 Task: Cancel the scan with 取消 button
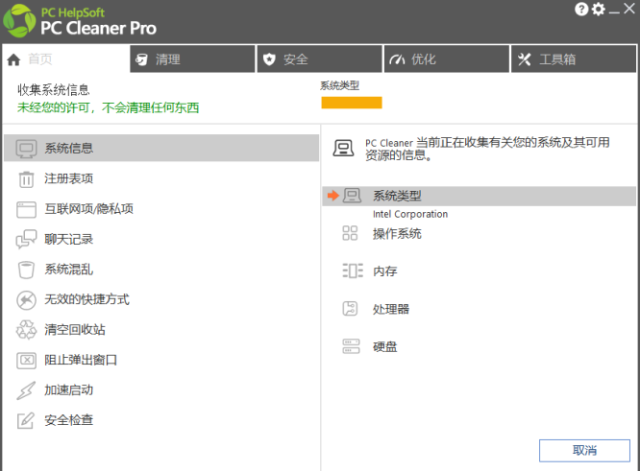(584, 451)
